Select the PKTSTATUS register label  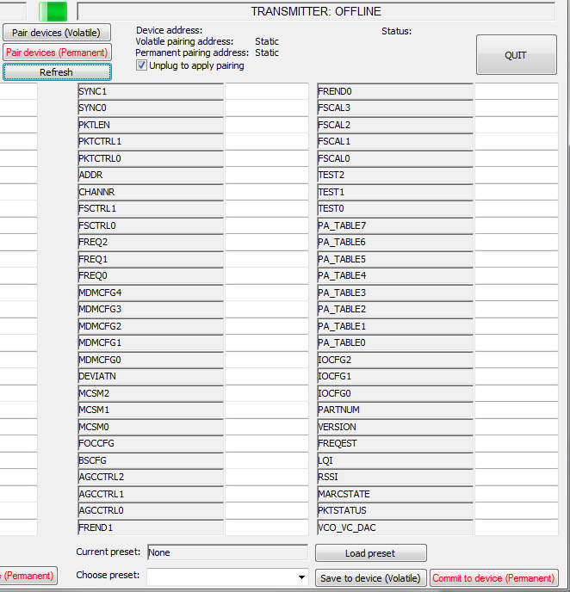coord(395,510)
